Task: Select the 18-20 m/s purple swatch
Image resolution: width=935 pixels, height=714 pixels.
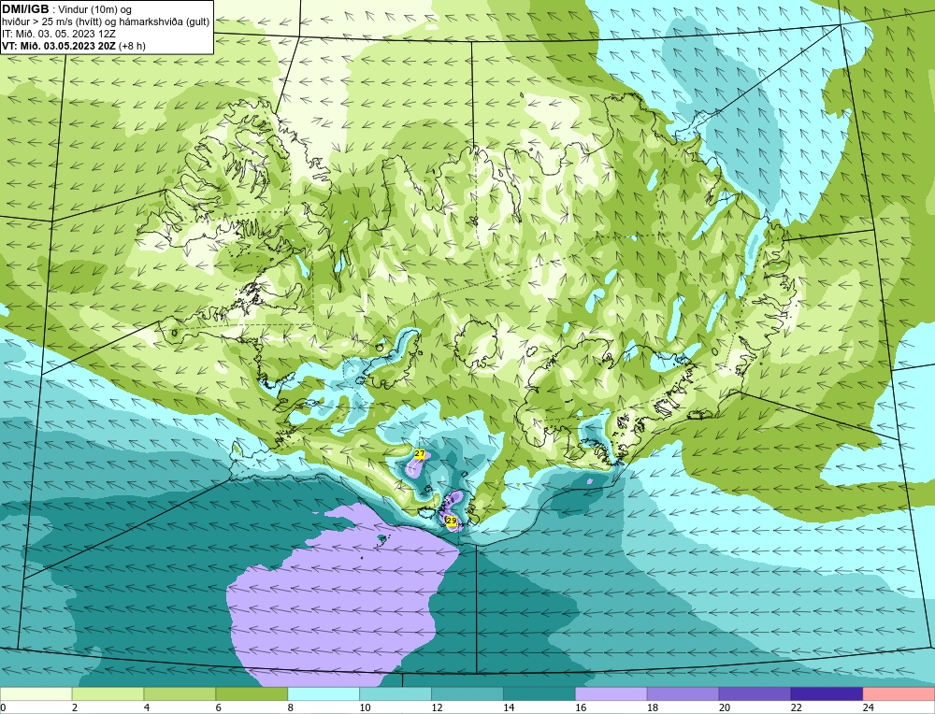Action: point(683,693)
